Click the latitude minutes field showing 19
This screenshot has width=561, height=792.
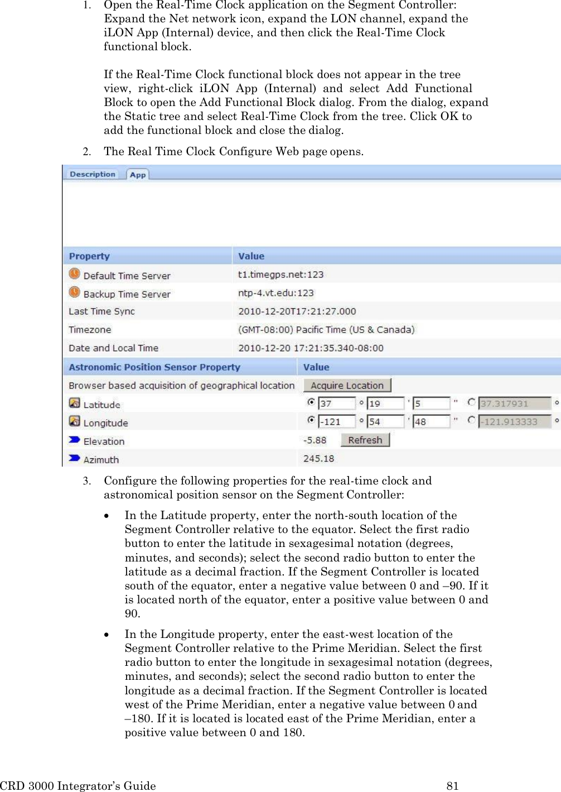tap(386, 403)
